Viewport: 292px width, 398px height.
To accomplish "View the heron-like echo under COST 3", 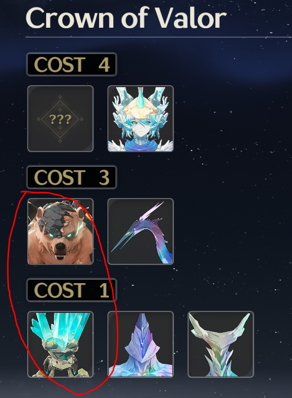I will click(141, 232).
